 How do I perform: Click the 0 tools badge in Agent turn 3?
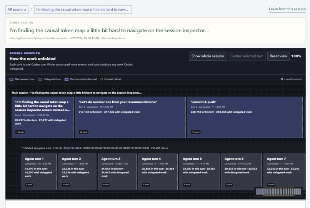coord(106,185)
